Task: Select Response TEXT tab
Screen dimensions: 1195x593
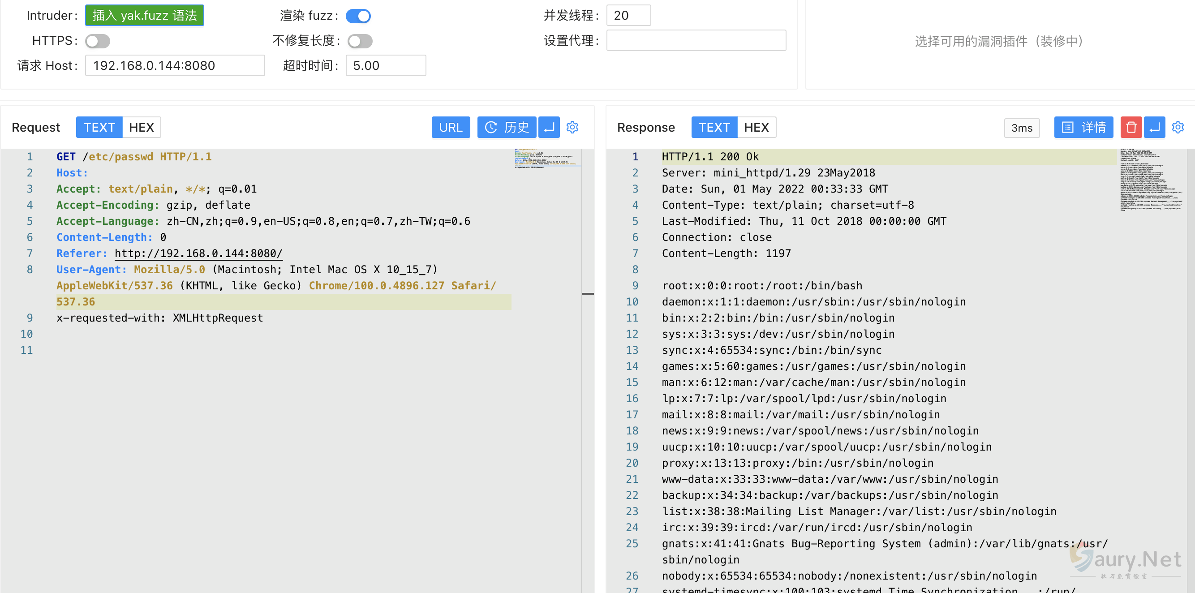Action: click(x=714, y=127)
